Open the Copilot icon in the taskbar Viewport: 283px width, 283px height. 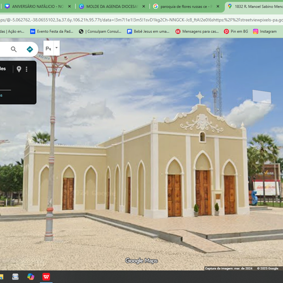tap(31, 277)
